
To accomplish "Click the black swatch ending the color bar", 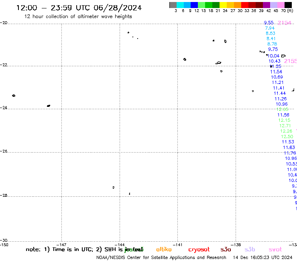I will (288, 5).
